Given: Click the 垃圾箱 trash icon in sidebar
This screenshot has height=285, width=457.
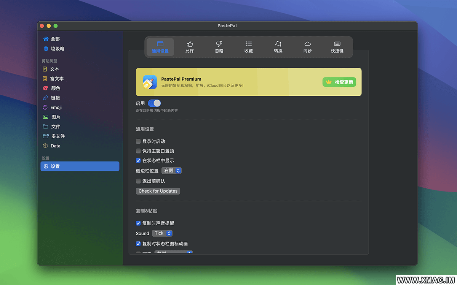Looking at the screenshot, I should point(46,49).
